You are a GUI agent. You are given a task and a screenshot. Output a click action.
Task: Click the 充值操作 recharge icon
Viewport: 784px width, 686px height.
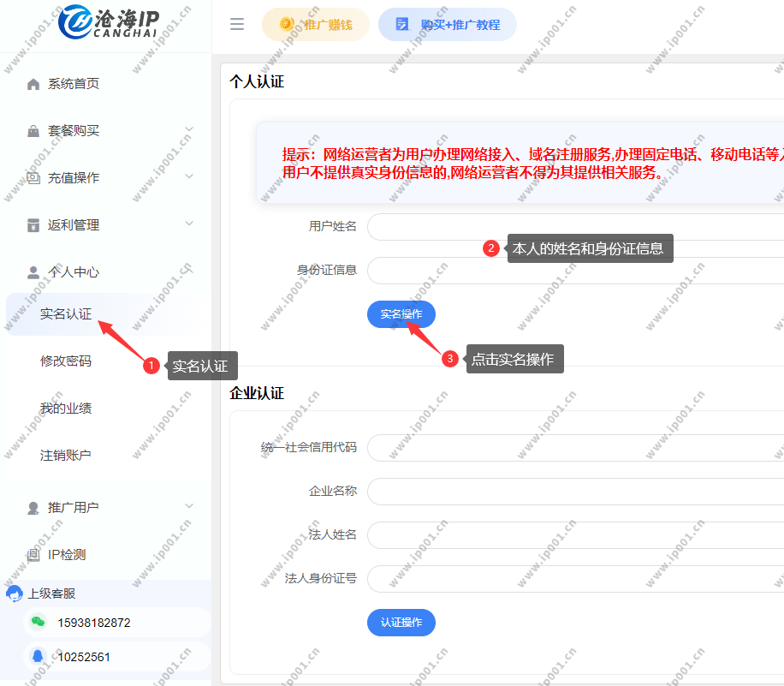(33, 178)
